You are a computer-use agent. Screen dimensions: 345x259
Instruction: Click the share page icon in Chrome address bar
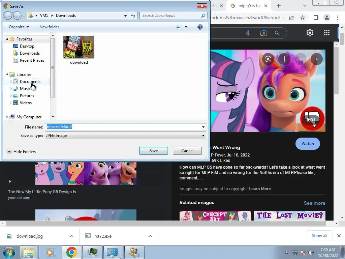(x=292, y=18)
